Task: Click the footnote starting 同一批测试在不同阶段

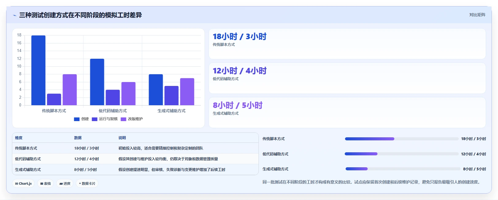Action: tap(372, 182)
